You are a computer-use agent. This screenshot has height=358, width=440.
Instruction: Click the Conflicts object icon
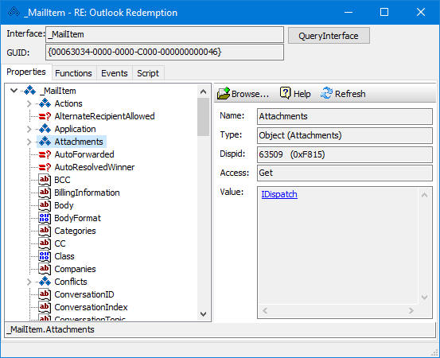click(45, 282)
